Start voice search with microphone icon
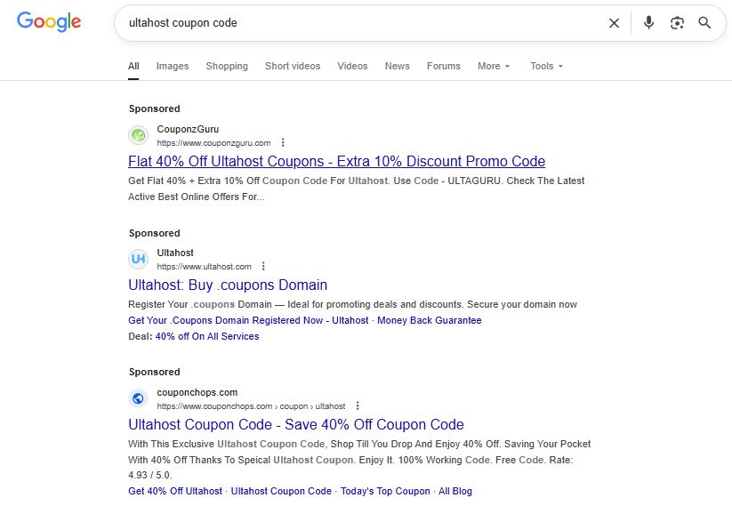 (648, 23)
